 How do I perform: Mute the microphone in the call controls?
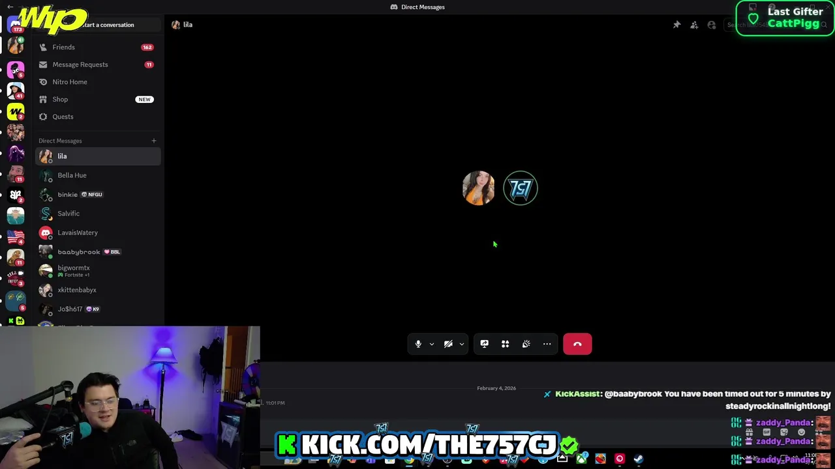point(418,344)
